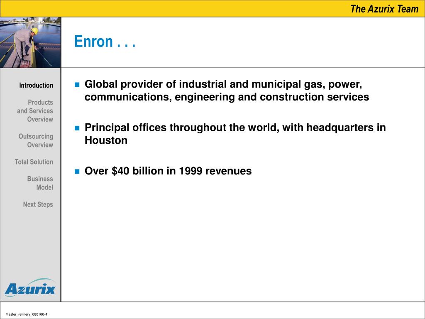Click the Principal offices bullet text
Viewport: 425px width, 319px height.
click(x=235, y=134)
